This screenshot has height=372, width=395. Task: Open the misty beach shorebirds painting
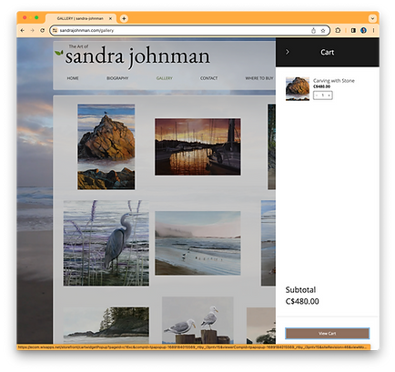197,243
